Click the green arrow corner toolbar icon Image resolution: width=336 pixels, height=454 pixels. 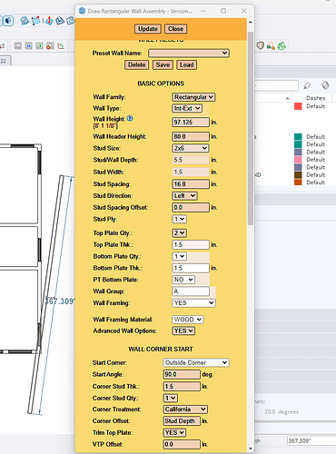tap(61, 45)
